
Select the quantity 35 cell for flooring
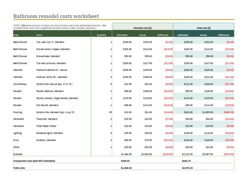(110, 112)
